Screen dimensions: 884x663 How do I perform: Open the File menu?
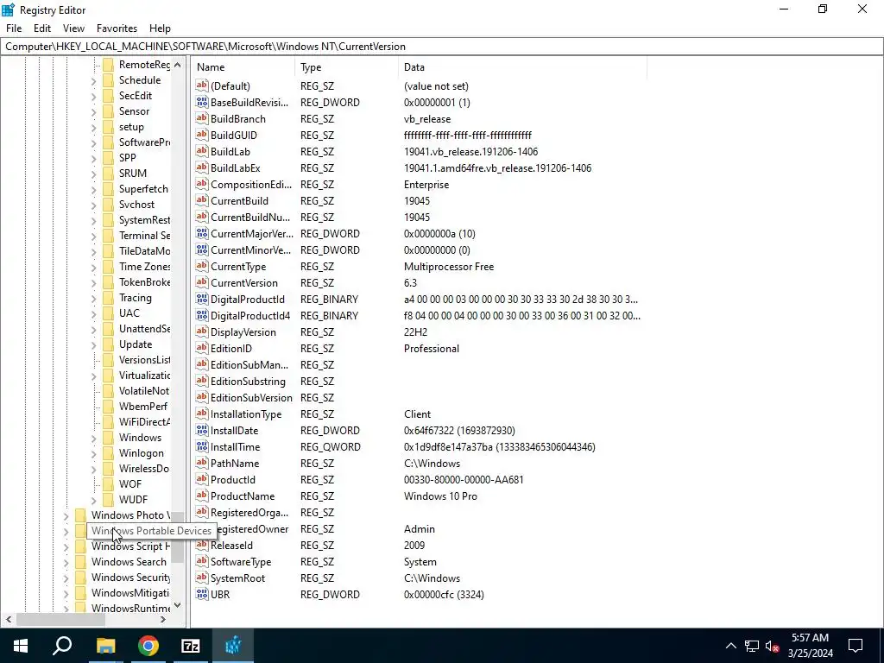tap(14, 28)
